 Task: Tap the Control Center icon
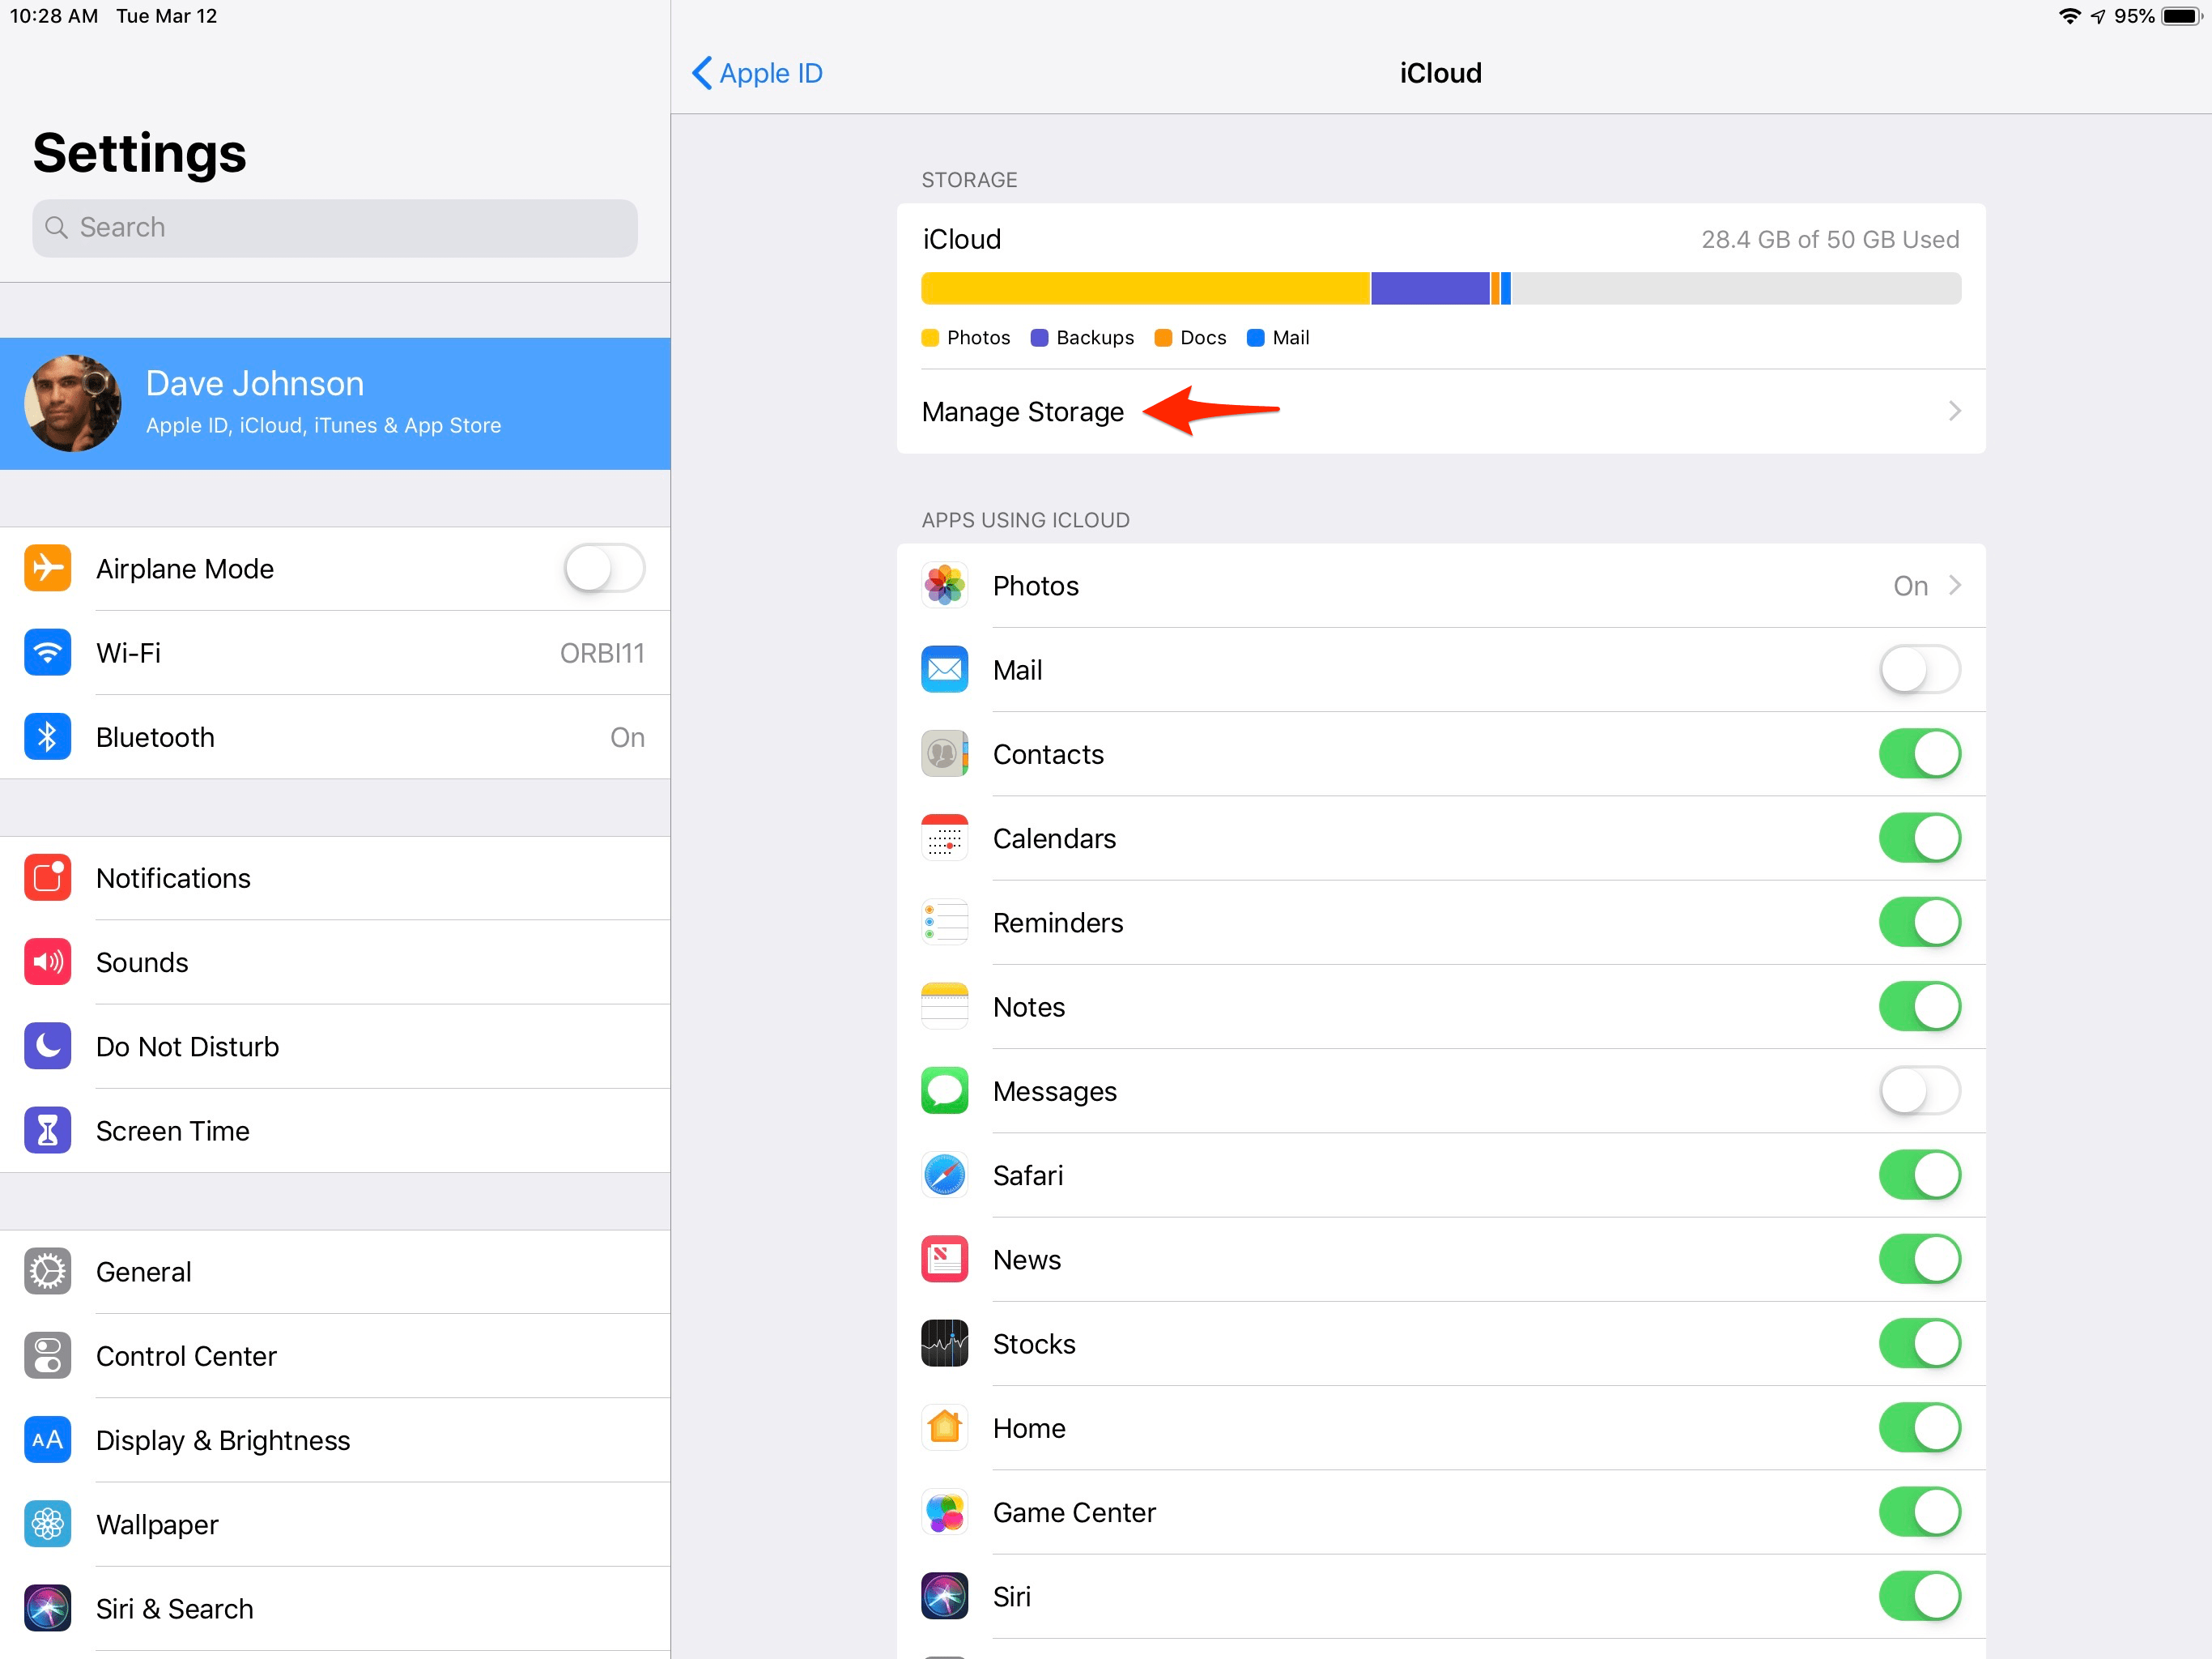(x=47, y=1356)
